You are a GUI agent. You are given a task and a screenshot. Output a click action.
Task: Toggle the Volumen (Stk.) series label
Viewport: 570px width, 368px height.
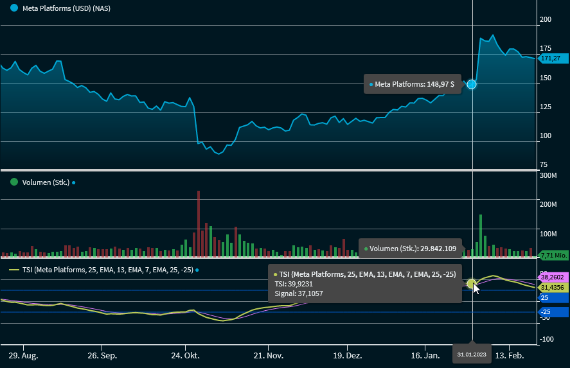point(46,182)
